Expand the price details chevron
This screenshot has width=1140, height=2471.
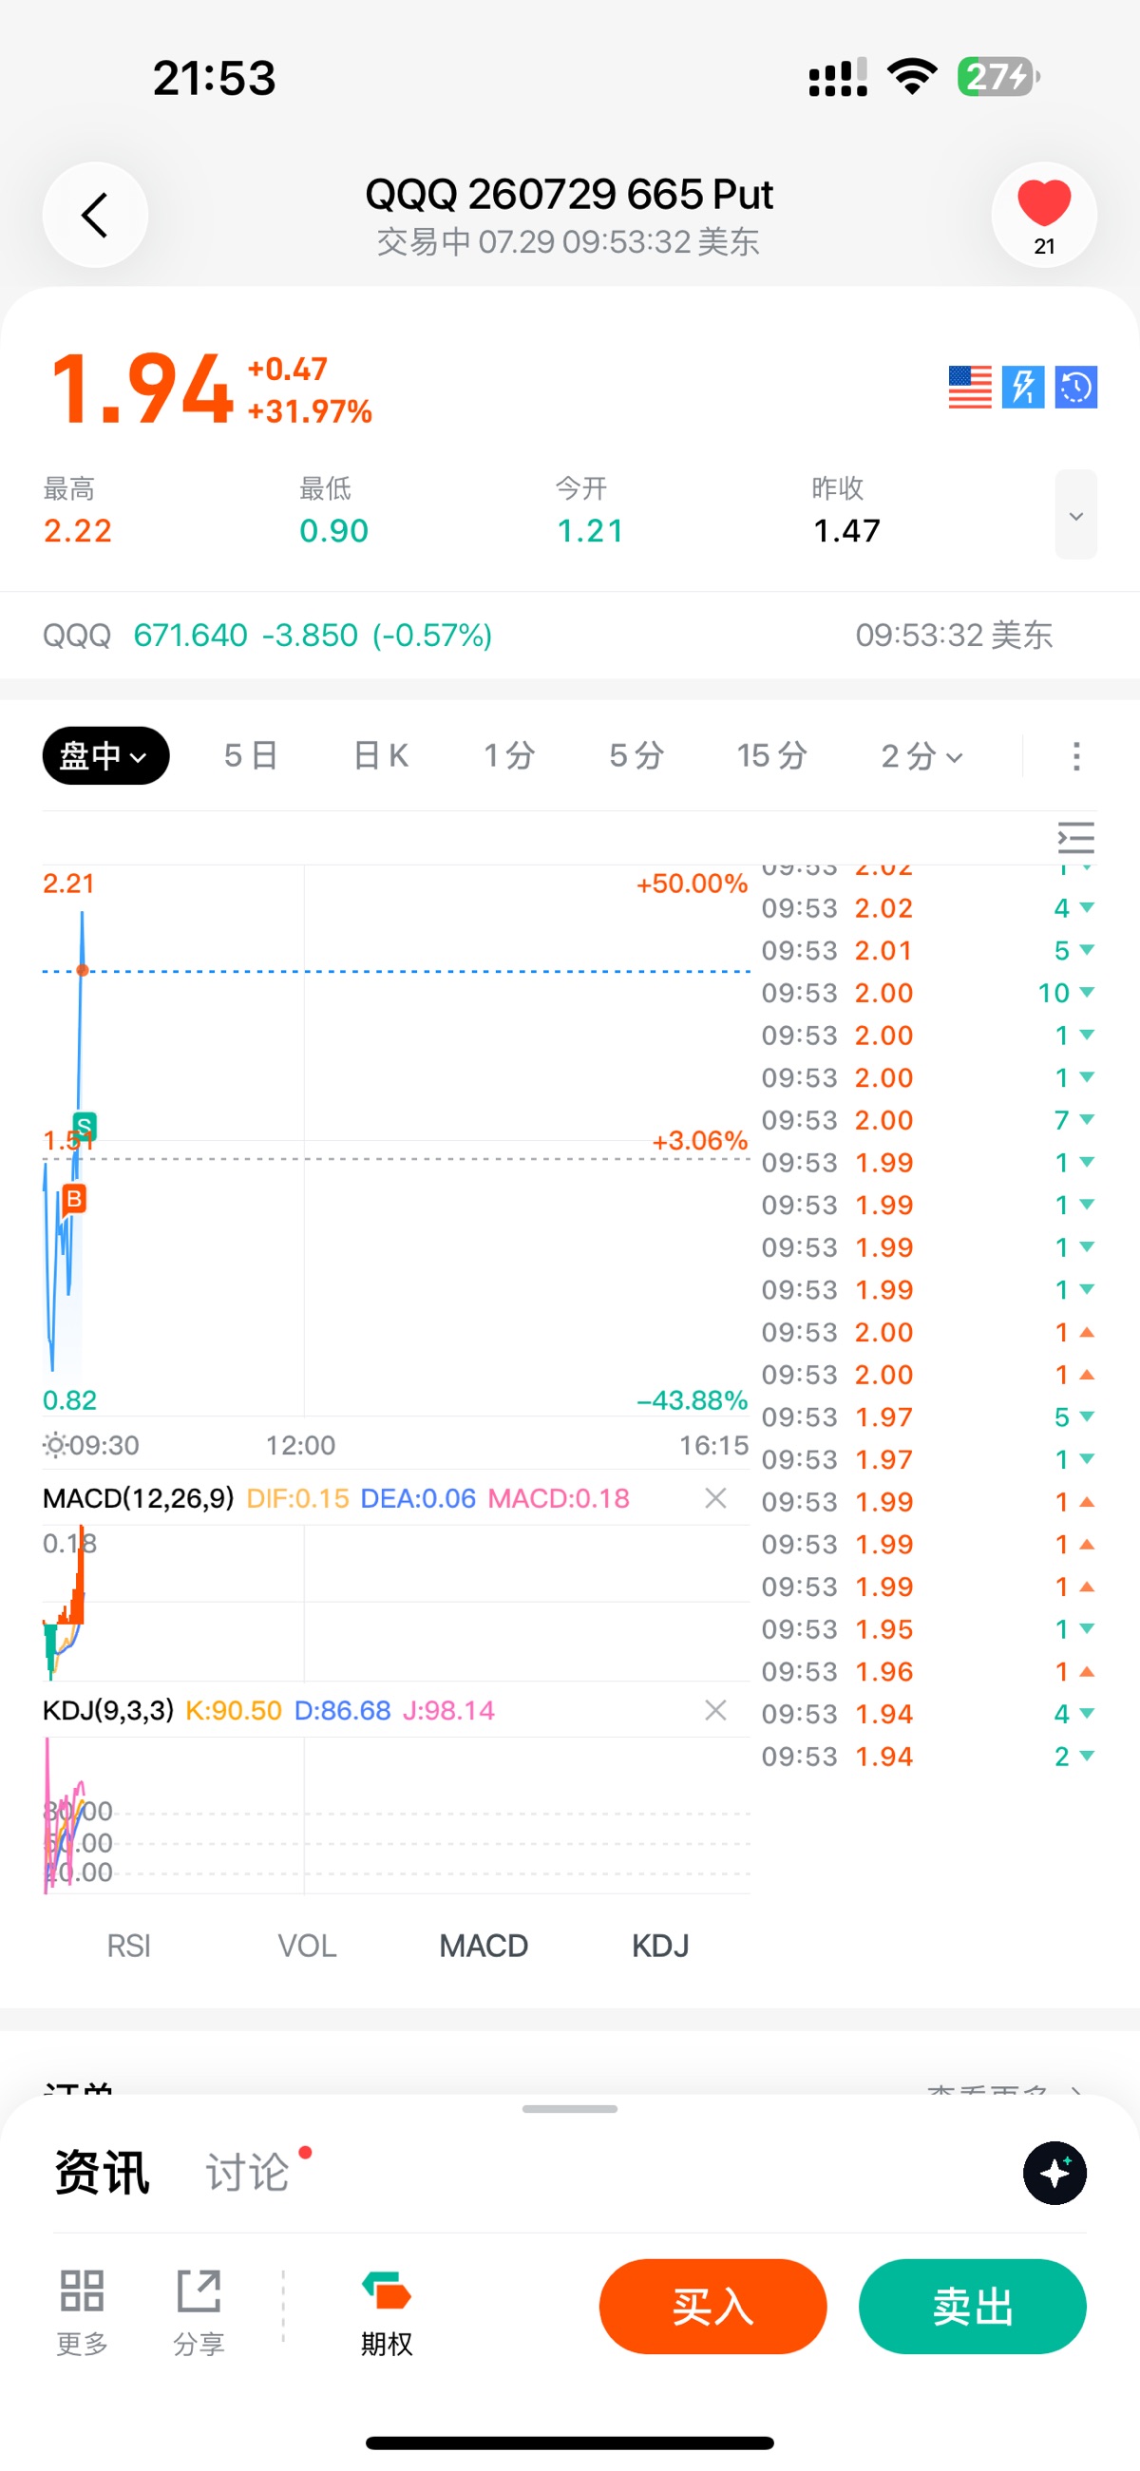coord(1075,515)
